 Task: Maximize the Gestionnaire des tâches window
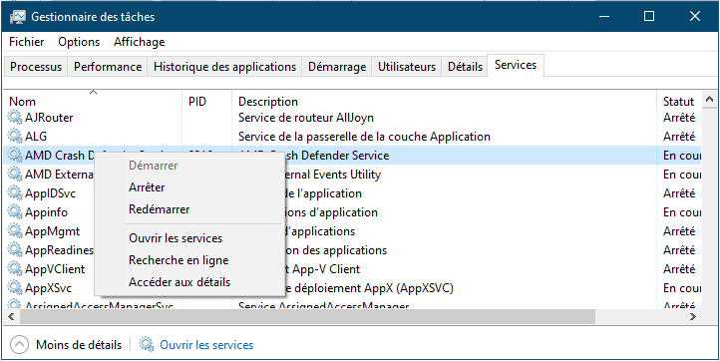[649, 17]
